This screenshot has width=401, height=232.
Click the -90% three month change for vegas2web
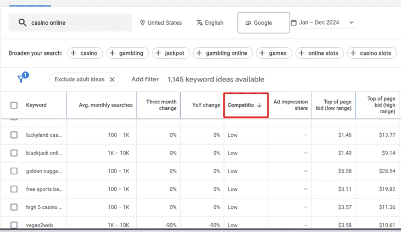pyautogui.click(x=171, y=225)
